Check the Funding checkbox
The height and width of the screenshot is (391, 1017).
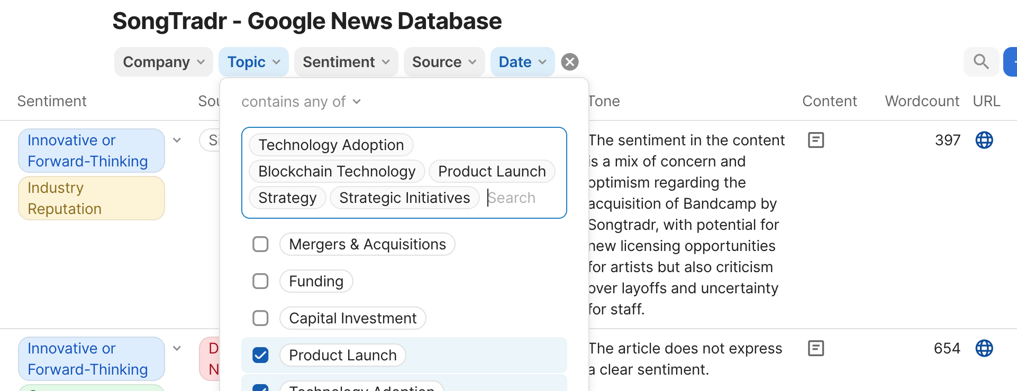260,281
